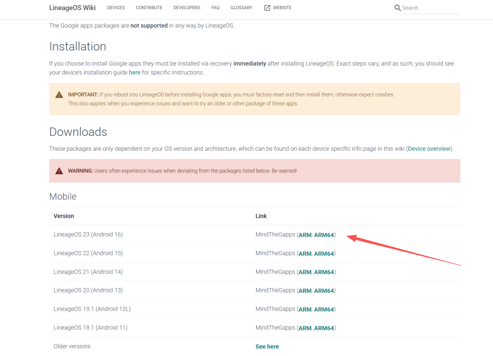
Task: Open the Glossary page
Action: point(242,8)
